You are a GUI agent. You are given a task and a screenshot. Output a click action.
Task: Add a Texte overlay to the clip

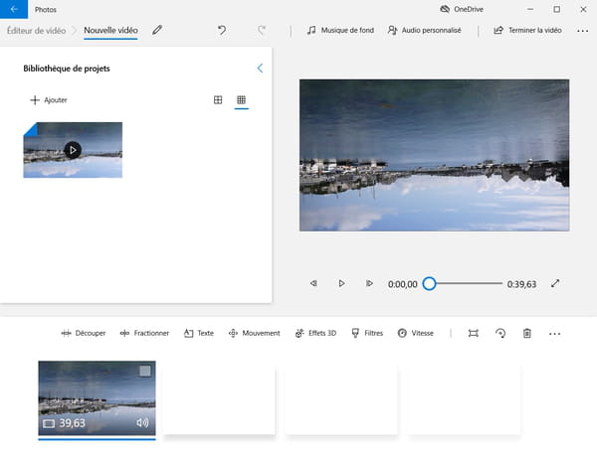click(199, 333)
